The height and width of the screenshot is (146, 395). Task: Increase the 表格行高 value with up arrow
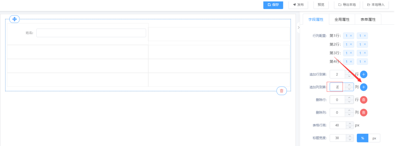(349, 123)
